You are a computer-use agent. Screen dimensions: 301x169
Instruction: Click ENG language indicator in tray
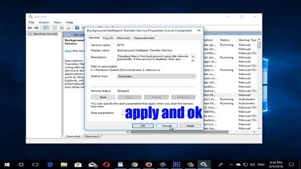[x=261, y=165]
